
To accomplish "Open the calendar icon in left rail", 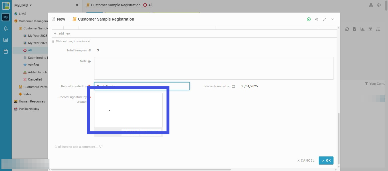I will click(6, 52).
